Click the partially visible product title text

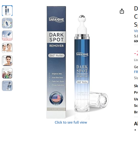click(x=136, y=17)
